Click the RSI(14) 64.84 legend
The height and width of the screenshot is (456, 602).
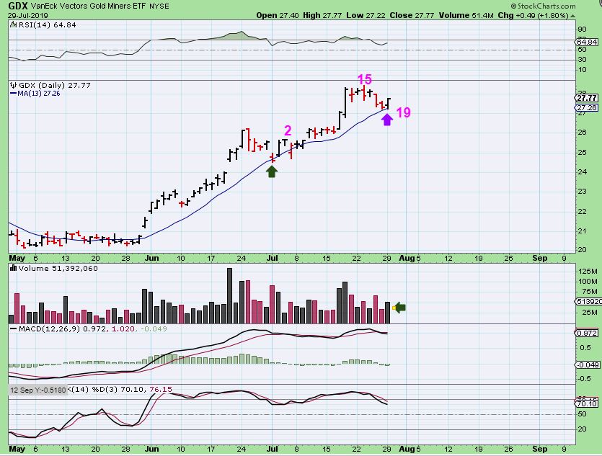[48, 25]
